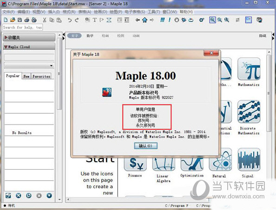Click 隐藏 to hide the context bar
The width and height of the screenshot is (276, 210).
click(263, 36)
